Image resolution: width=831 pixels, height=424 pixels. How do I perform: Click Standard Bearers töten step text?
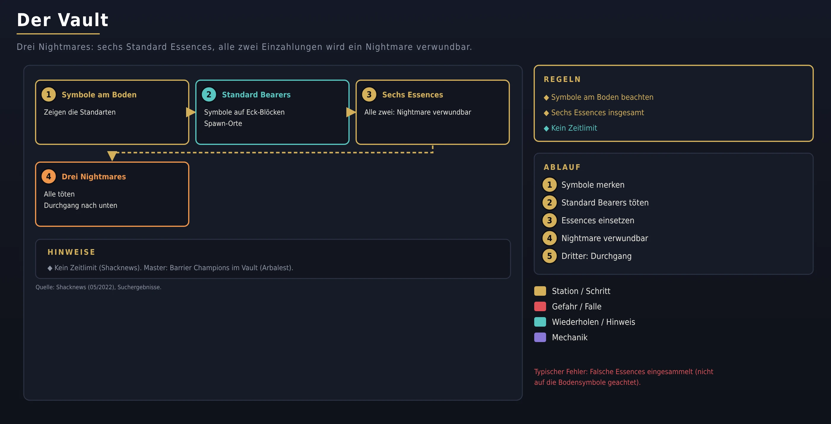click(x=605, y=202)
